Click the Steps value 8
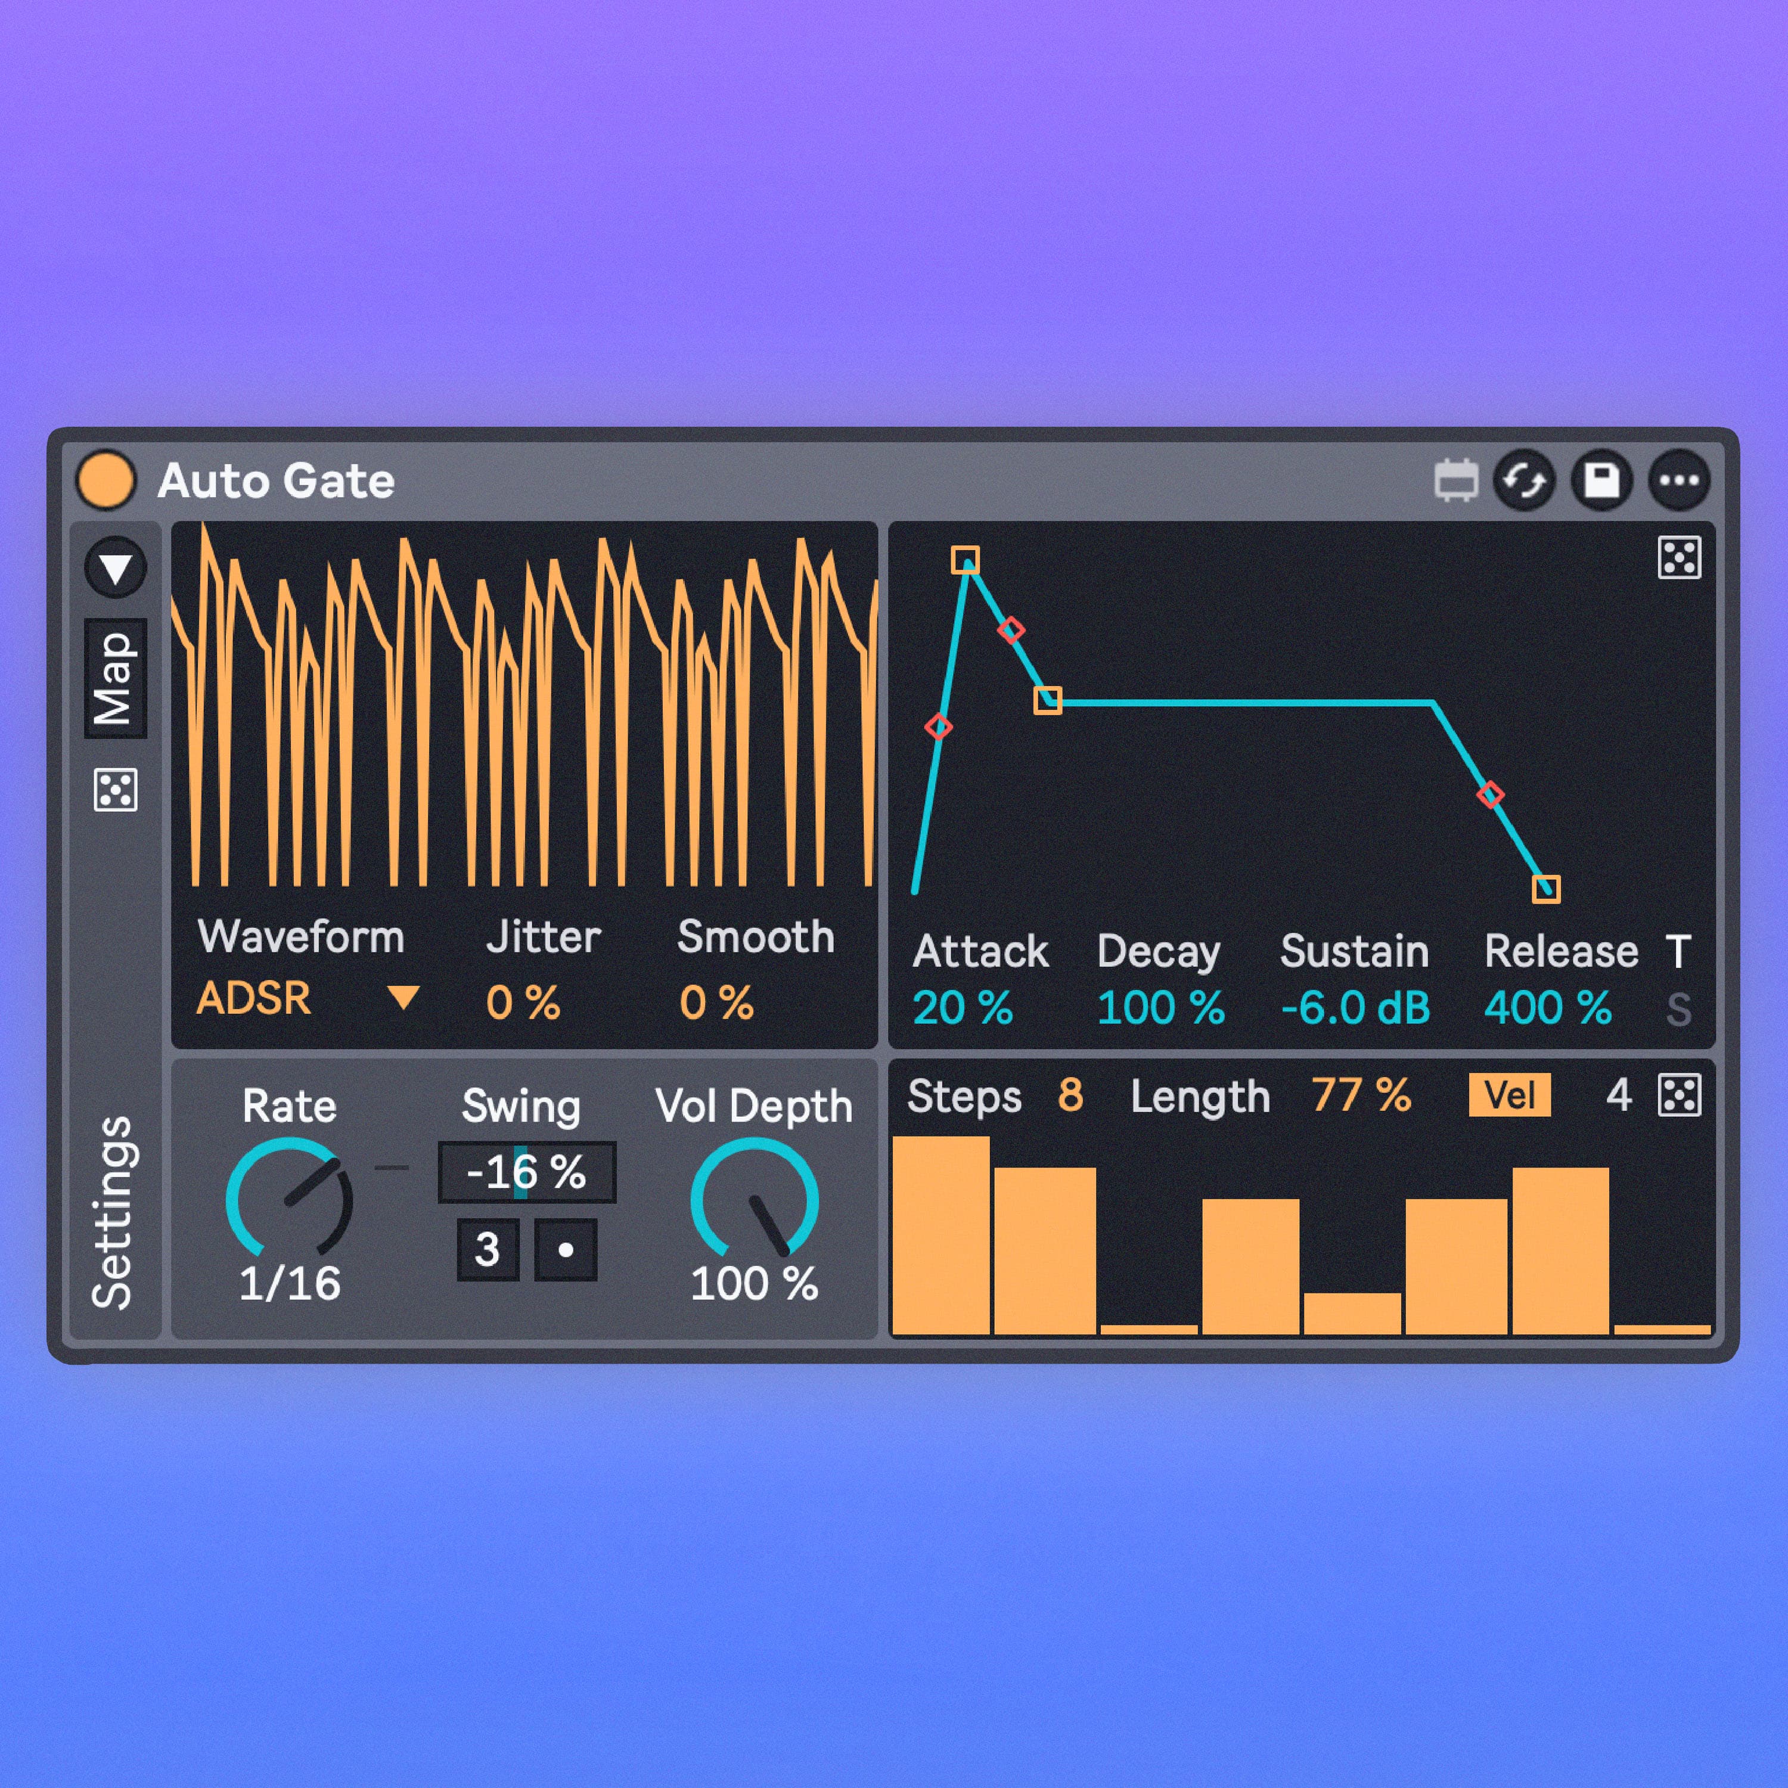 [1070, 1096]
